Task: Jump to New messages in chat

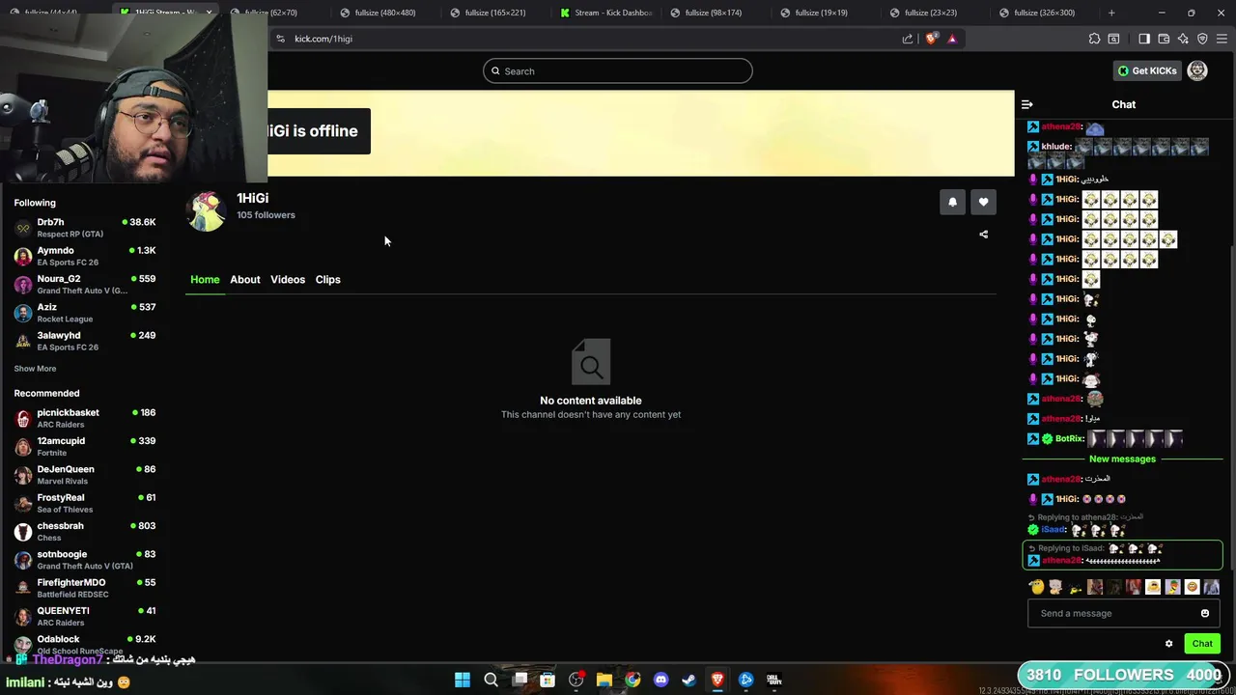Action: [x=1122, y=459]
